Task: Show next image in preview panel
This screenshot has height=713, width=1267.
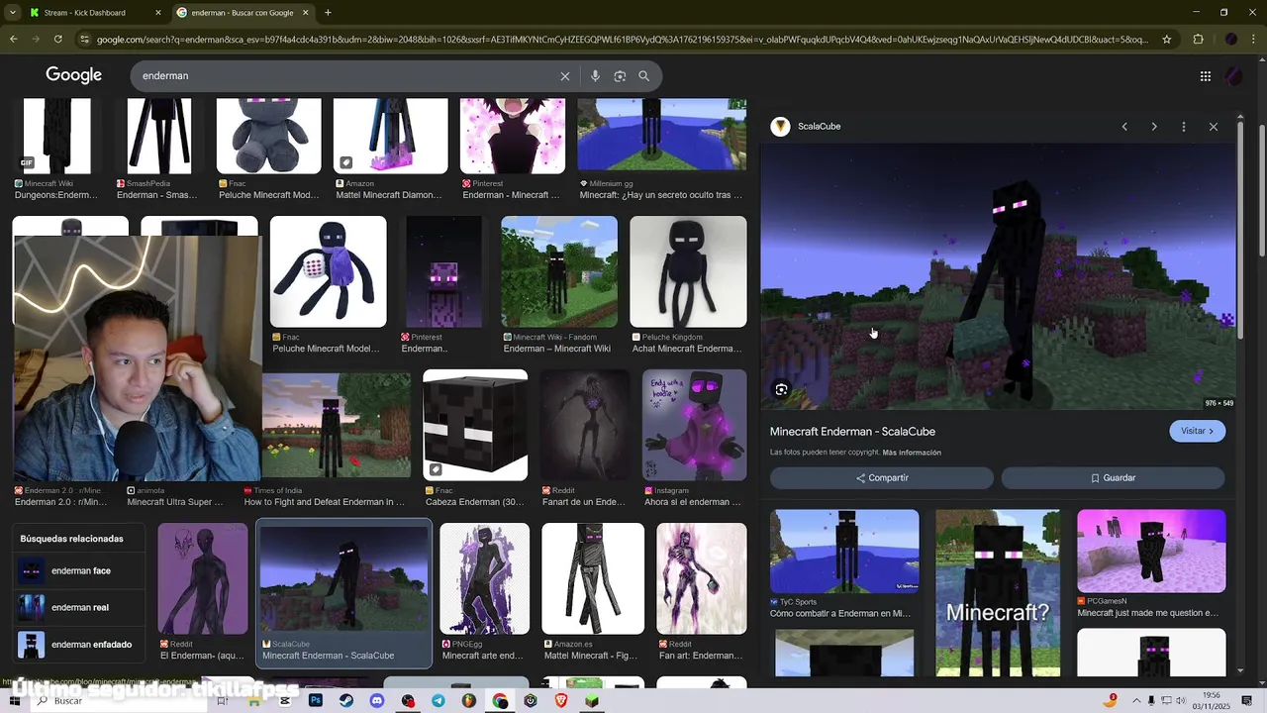Action: pos(1154,127)
